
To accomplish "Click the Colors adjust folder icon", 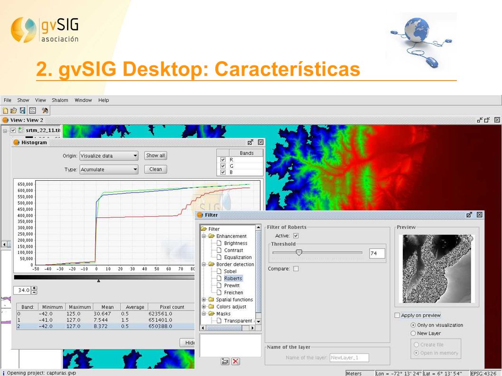I will 211,307.
